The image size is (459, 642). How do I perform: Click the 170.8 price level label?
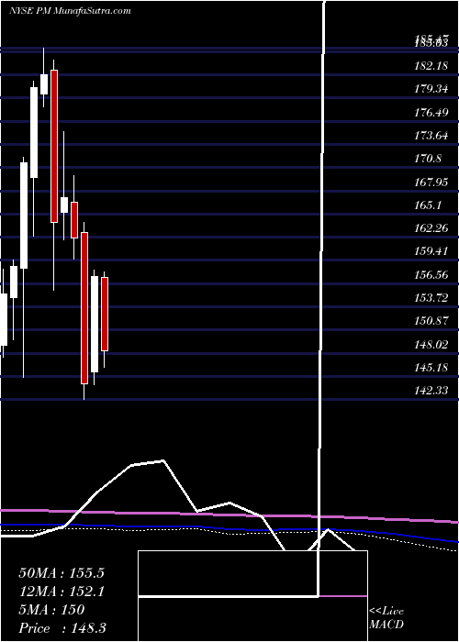point(428,159)
